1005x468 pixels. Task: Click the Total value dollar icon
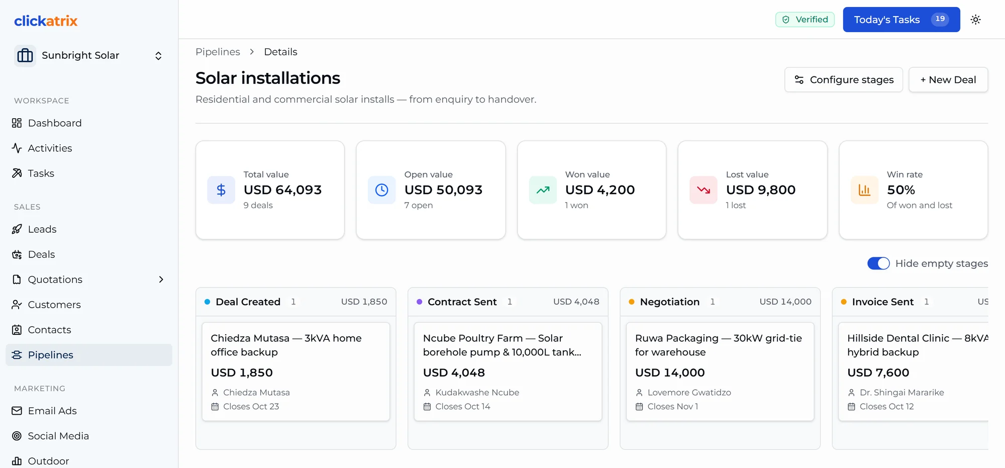point(221,190)
